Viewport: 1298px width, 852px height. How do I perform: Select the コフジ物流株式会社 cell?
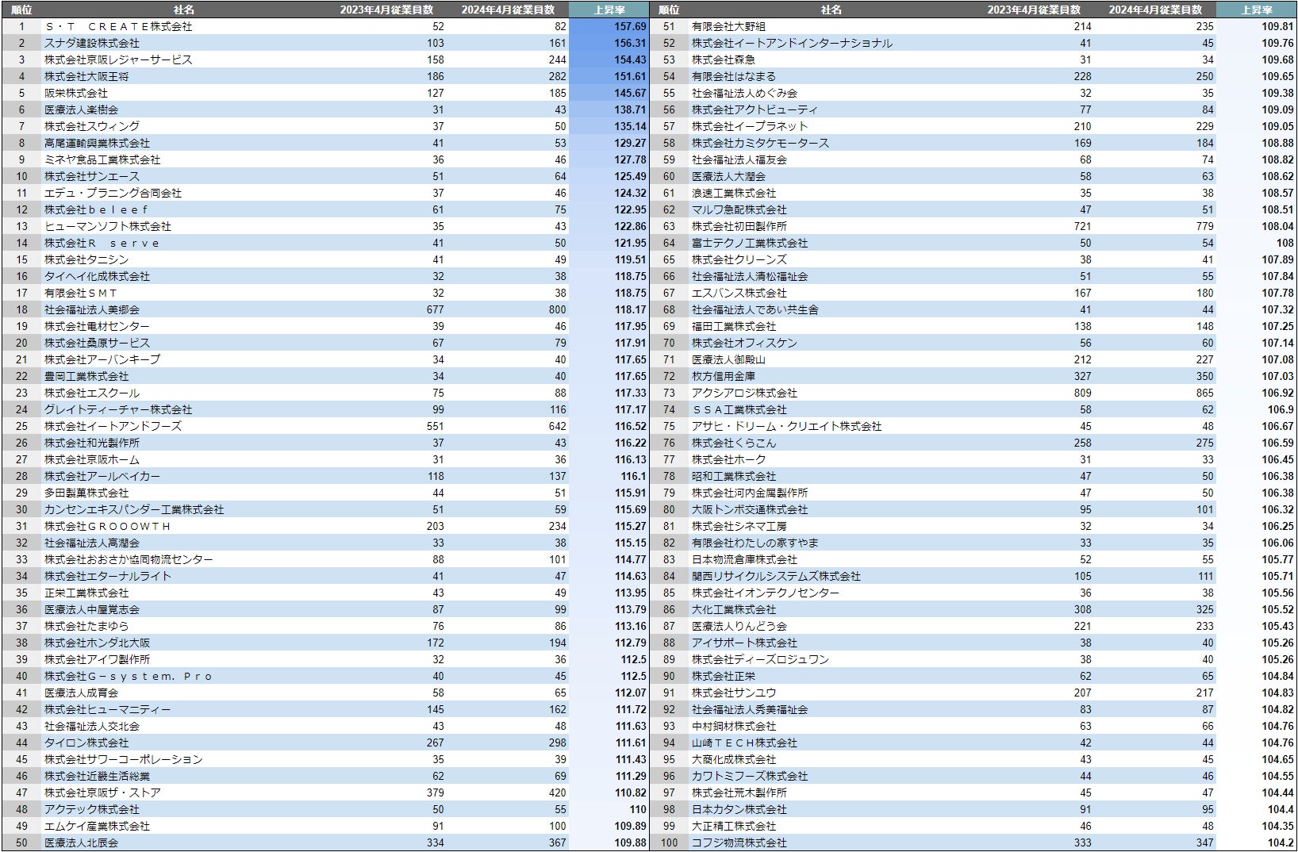coord(739,842)
